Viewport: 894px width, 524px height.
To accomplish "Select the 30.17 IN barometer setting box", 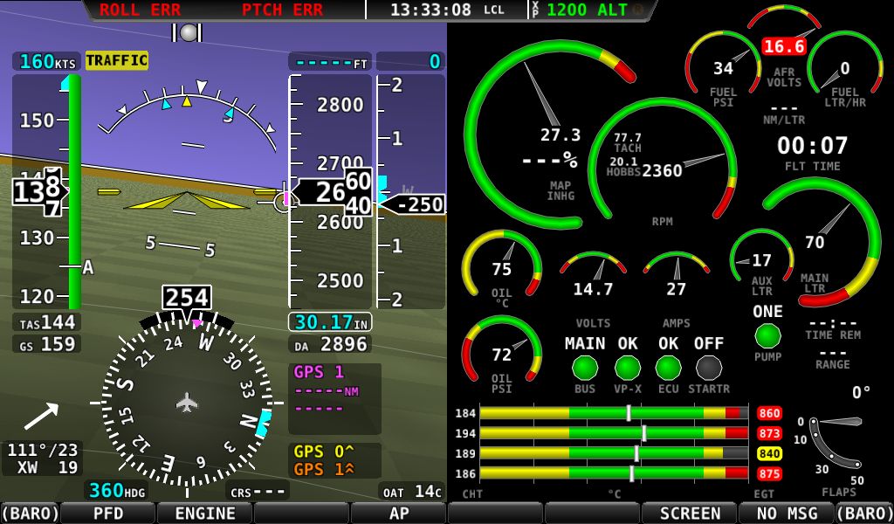I will (x=329, y=323).
